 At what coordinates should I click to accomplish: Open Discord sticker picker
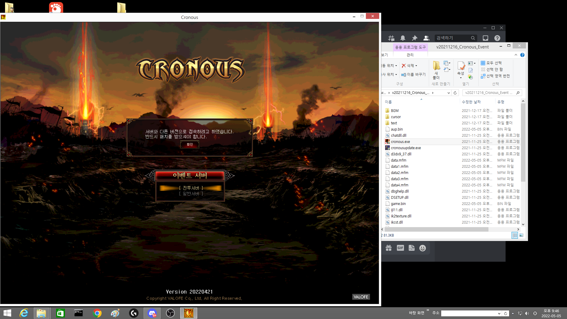click(412, 248)
